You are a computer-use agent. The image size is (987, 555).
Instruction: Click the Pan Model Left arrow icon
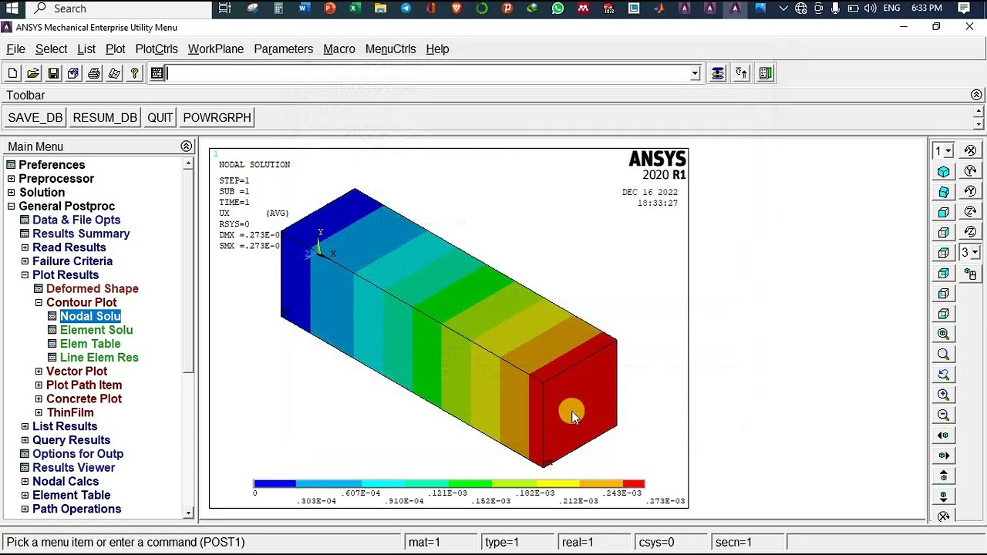943,436
